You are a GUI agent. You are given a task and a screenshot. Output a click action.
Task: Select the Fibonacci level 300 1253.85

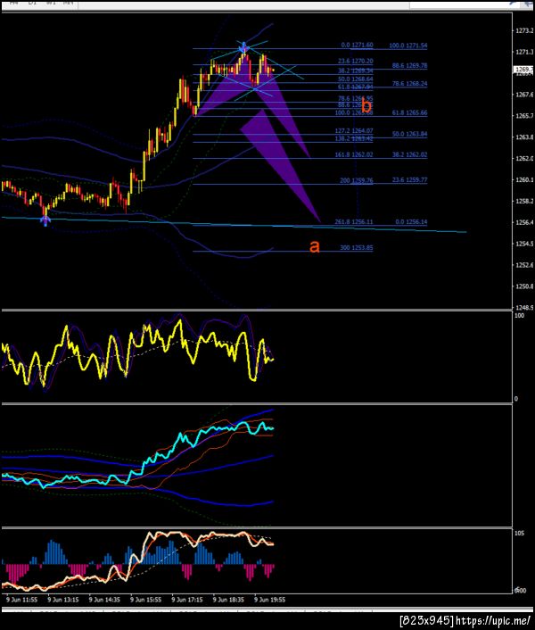357,247
